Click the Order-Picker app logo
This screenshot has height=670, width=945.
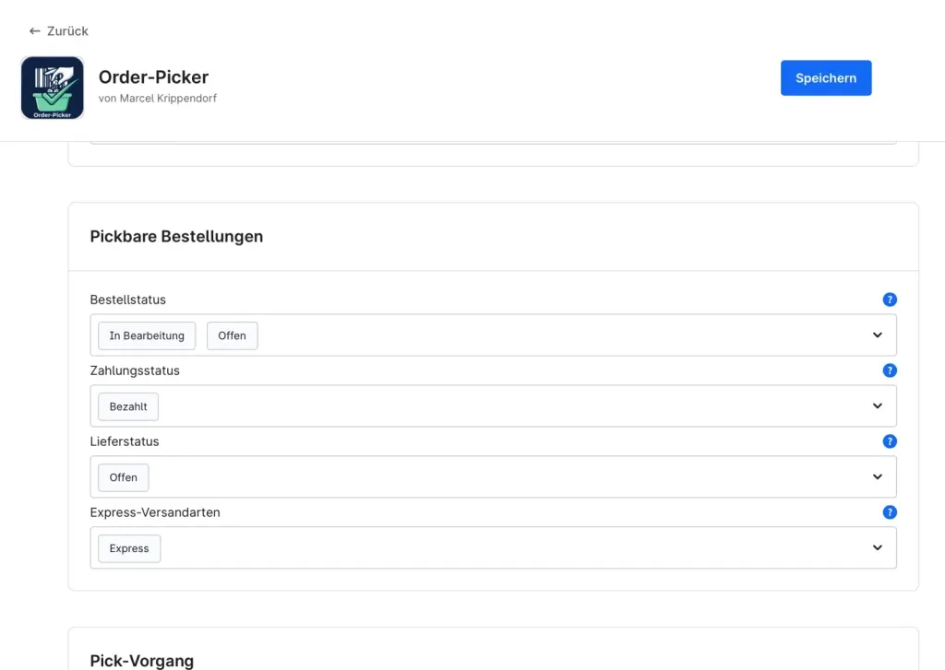pyautogui.click(x=53, y=88)
